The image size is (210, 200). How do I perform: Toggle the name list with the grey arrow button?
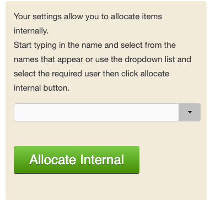click(190, 112)
